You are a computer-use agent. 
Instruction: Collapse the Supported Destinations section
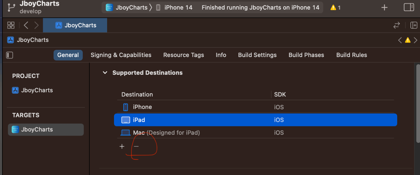coord(105,73)
